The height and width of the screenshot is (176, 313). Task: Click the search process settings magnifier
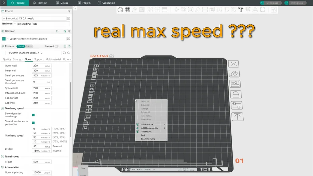point(68,53)
